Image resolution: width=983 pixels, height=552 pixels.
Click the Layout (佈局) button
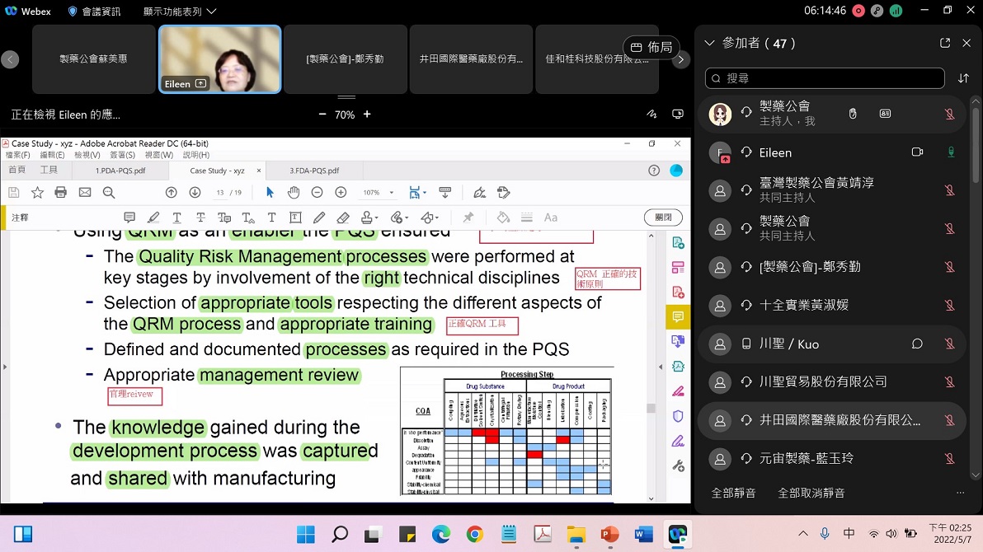click(651, 47)
